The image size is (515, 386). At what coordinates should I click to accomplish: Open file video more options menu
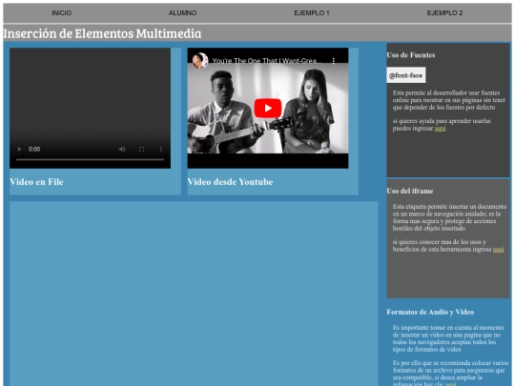pyautogui.click(x=160, y=149)
